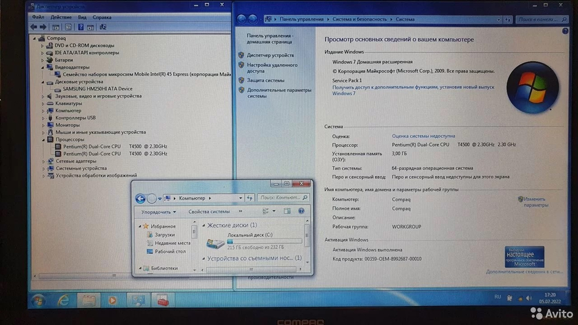Open Дополнительные параметры системы link
Viewport: 578px width, 325px height.
[279, 93]
